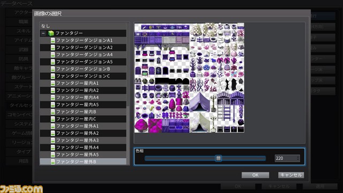The image size is (343, 193).
Task: Choose the highlighted ファンタジー屋外B row
Action: tap(83, 162)
